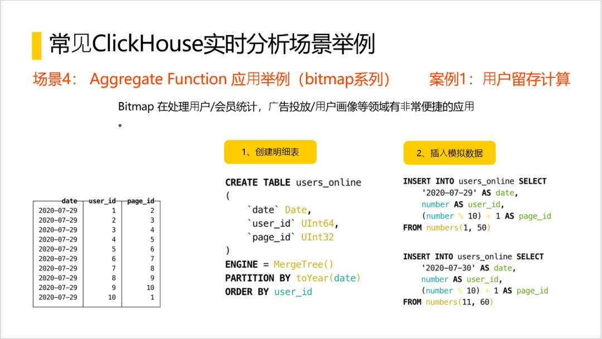Click 'ENGINE = MergeTree()' line

279,264
